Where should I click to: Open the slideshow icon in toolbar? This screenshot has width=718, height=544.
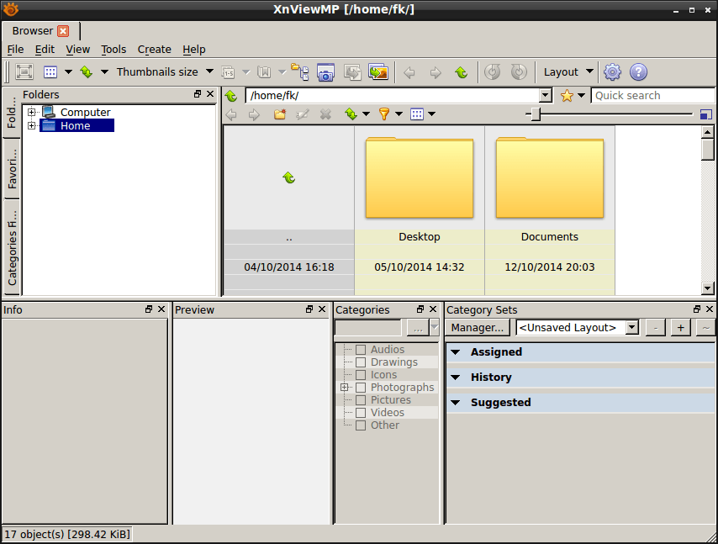[x=378, y=72]
